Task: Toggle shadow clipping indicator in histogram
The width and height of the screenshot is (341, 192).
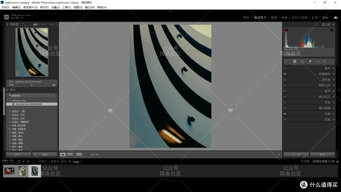Action: [286, 30]
